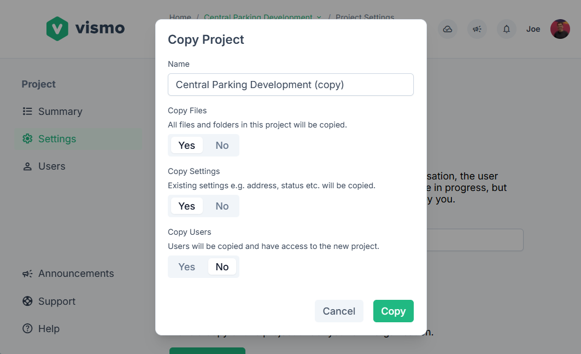The height and width of the screenshot is (354, 581).
Task: Click the Users person icon in sidebar
Action: pos(27,166)
